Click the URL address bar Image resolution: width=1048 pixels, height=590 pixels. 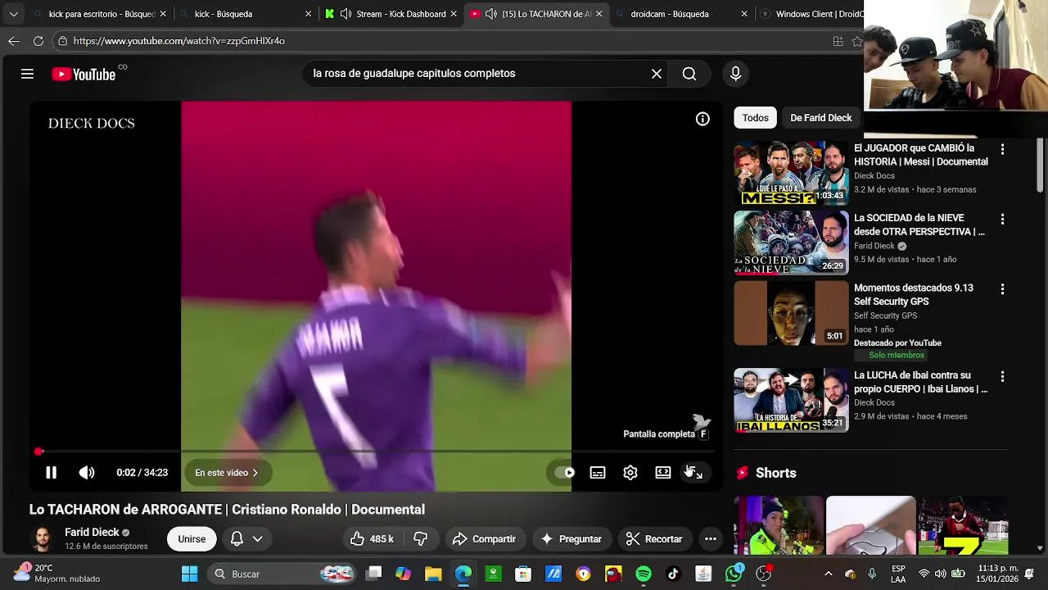(x=442, y=41)
